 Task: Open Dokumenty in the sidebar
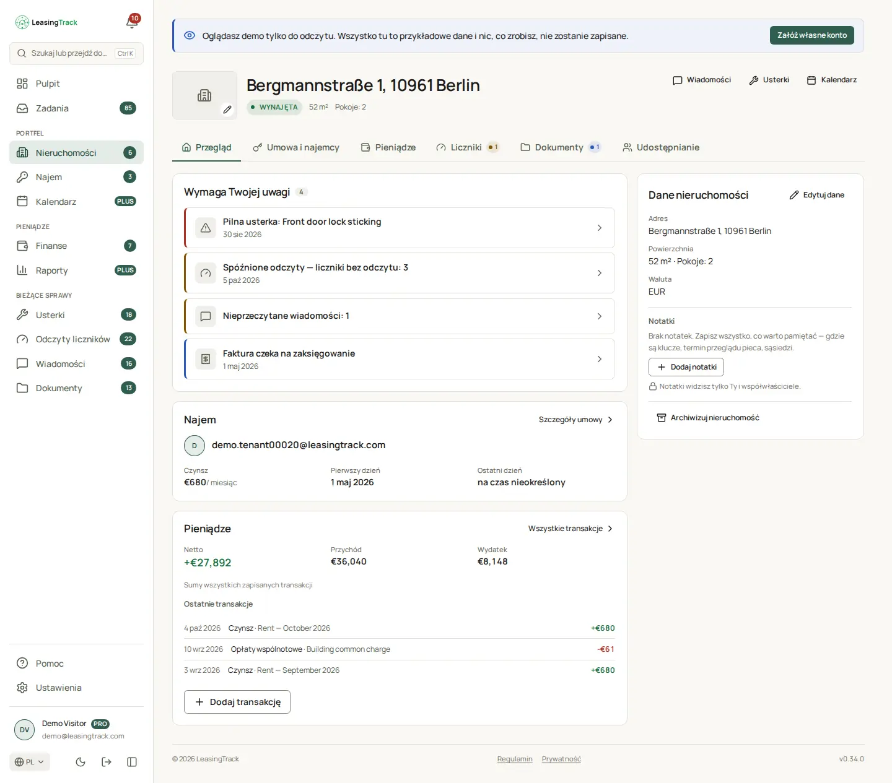coord(76,388)
